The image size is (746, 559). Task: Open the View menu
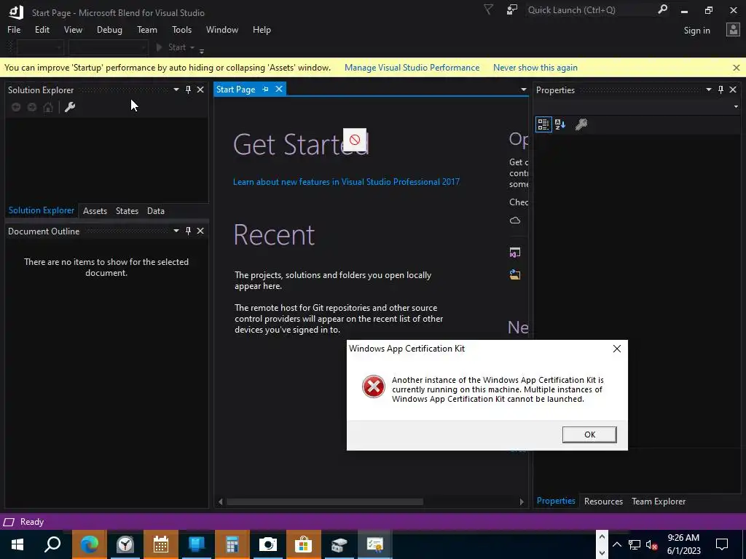(73, 29)
